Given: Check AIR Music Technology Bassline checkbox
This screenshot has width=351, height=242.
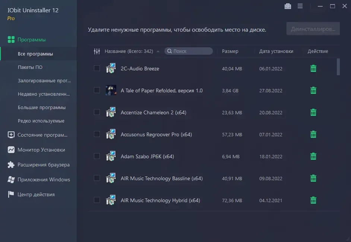Looking at the screenshot, I should tap(97, 178).
